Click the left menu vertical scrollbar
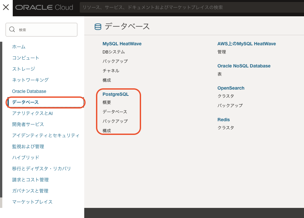The width and height of the screenshot is (304, 218). coord(1,120)
